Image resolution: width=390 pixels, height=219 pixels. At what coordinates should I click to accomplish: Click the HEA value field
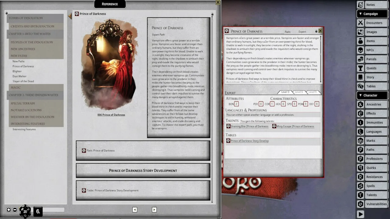(283, 104)
